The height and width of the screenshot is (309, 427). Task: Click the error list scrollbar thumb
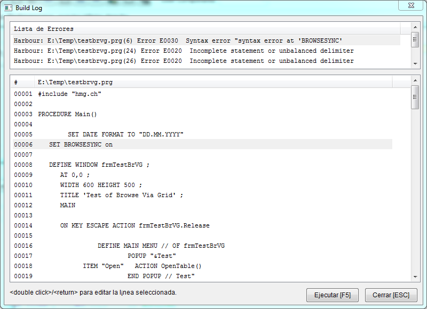pos(415,40)
